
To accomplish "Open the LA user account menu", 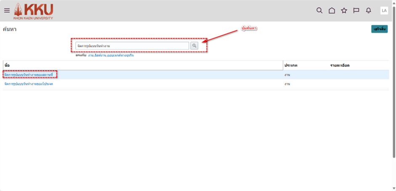I will (384, 11).
